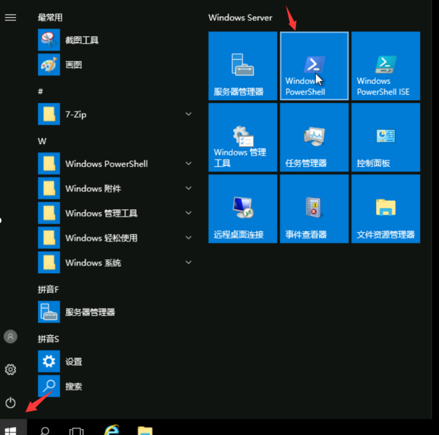Open the Windows 管理工具 tile

(242, 137)
